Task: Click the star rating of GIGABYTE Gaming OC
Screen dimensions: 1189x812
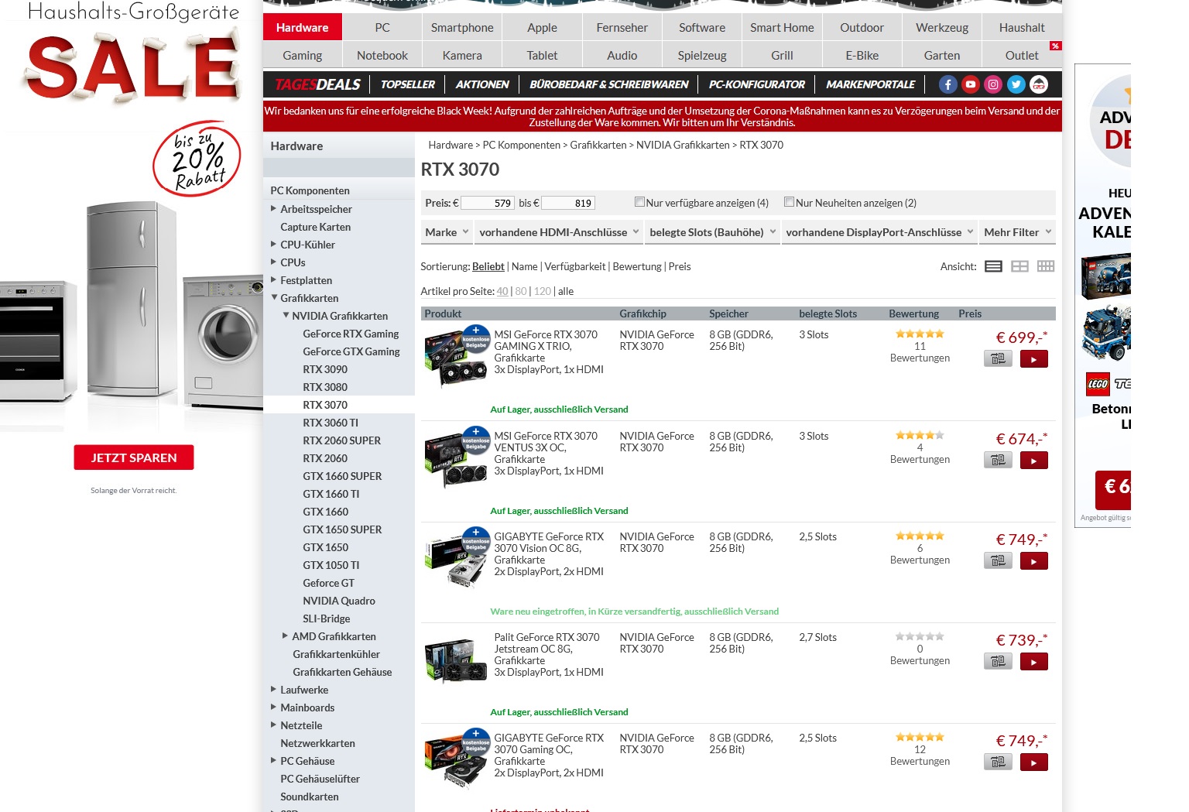Action: coord(920,738)
